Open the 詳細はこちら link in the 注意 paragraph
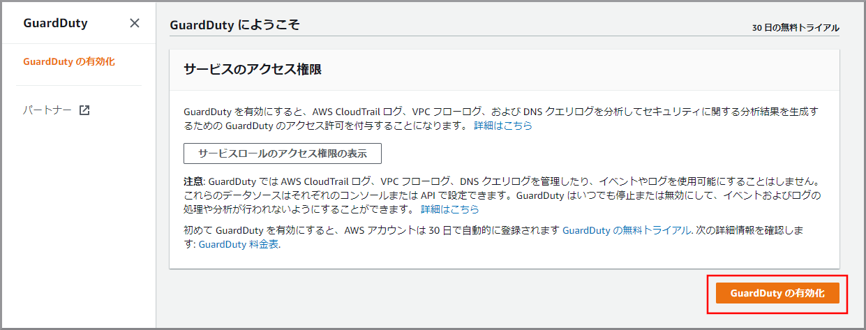This screenshot has width=866, height=330. coord(449,209)
